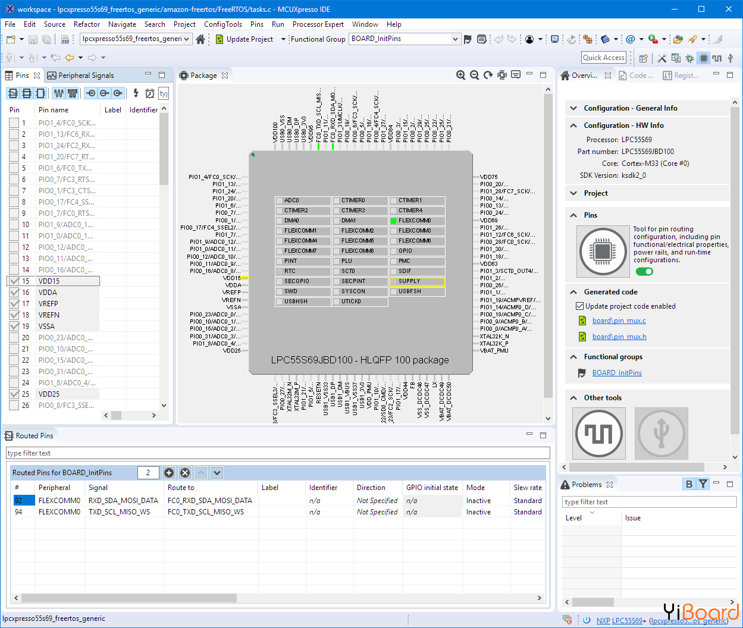Switch to the Clocks tool perspective icon

[717, 58]
